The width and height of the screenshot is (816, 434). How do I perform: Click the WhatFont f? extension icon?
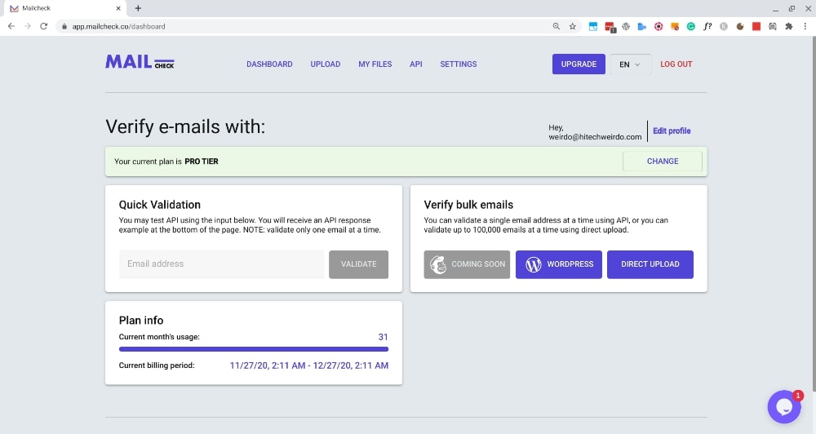coord(707,26)
